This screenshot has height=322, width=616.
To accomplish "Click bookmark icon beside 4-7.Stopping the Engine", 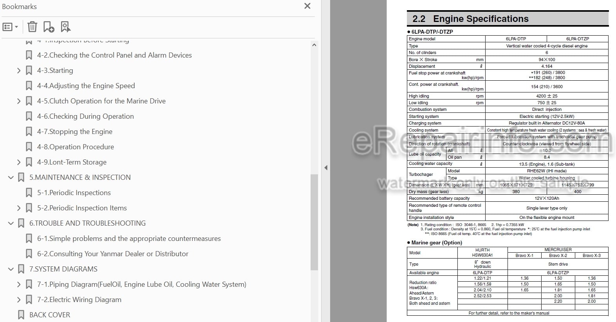I will point(29,132).
